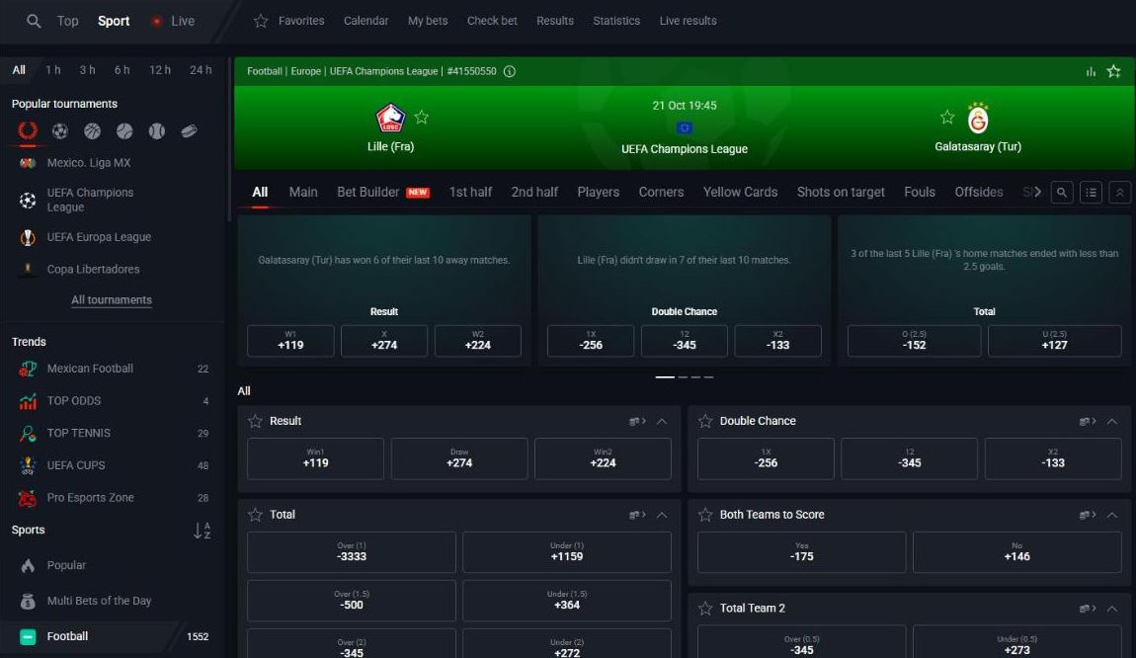Search markets with magnifier button
This screenshot has width=1136, height=658.
[1061, 192]
